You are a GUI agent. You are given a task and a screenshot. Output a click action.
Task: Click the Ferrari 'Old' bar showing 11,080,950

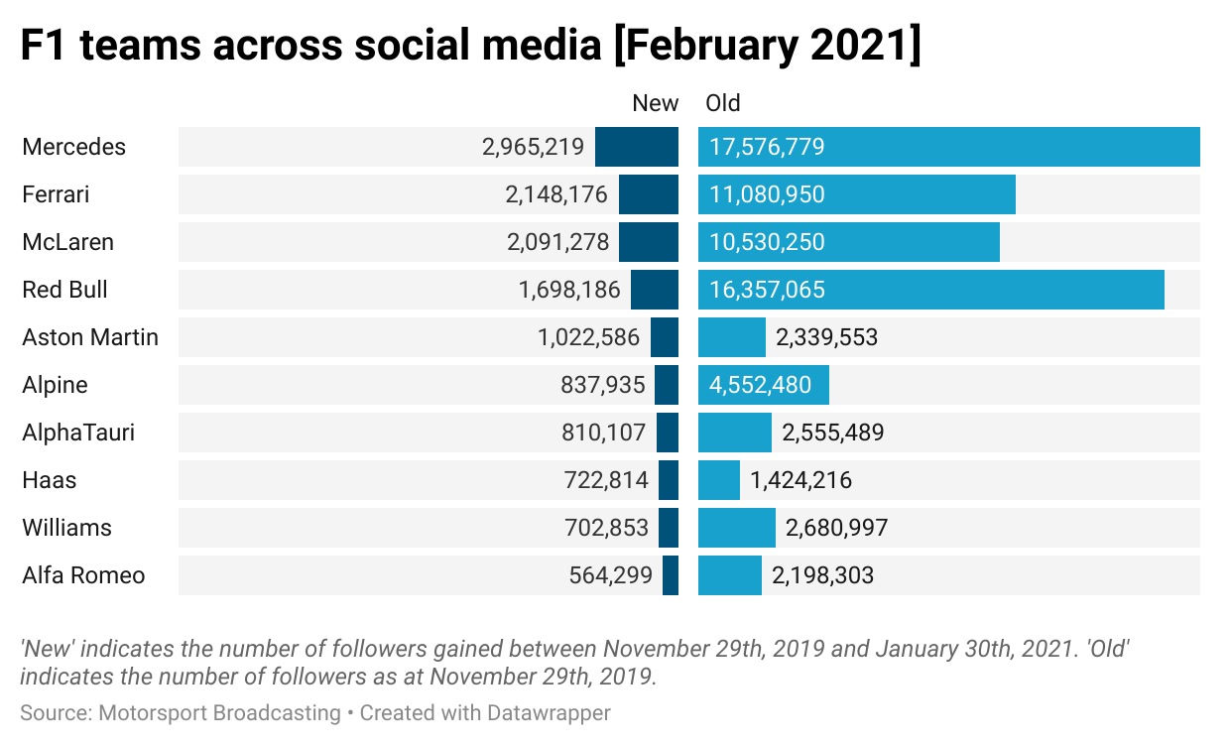pyautogui.click(x=856, y=194)
